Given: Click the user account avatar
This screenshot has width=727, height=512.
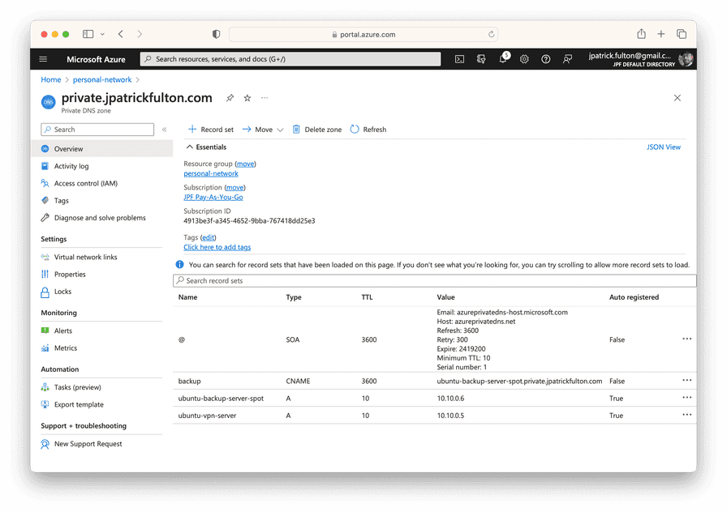Looking at the screenshot, I should tap(686, 59).
